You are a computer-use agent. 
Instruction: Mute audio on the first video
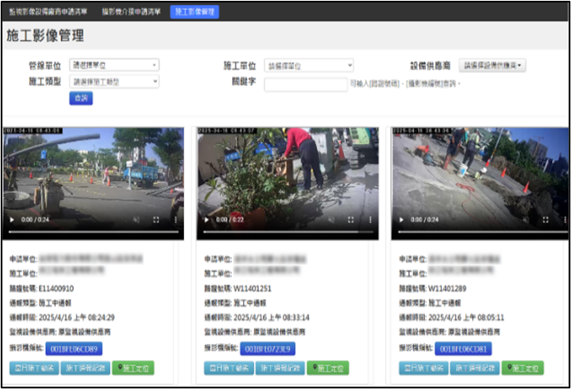[138, 220]
